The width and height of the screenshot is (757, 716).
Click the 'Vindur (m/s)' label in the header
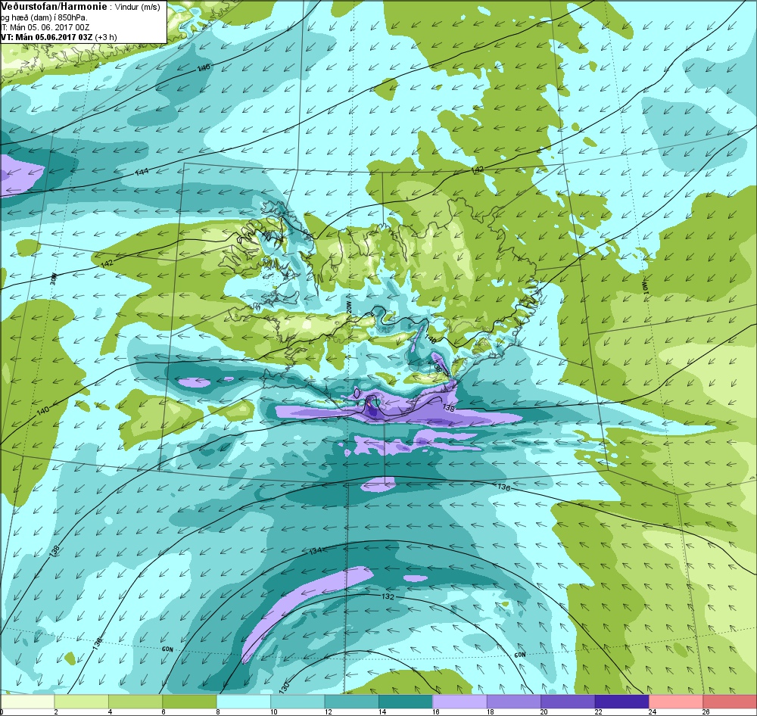[x=137, y=8]
